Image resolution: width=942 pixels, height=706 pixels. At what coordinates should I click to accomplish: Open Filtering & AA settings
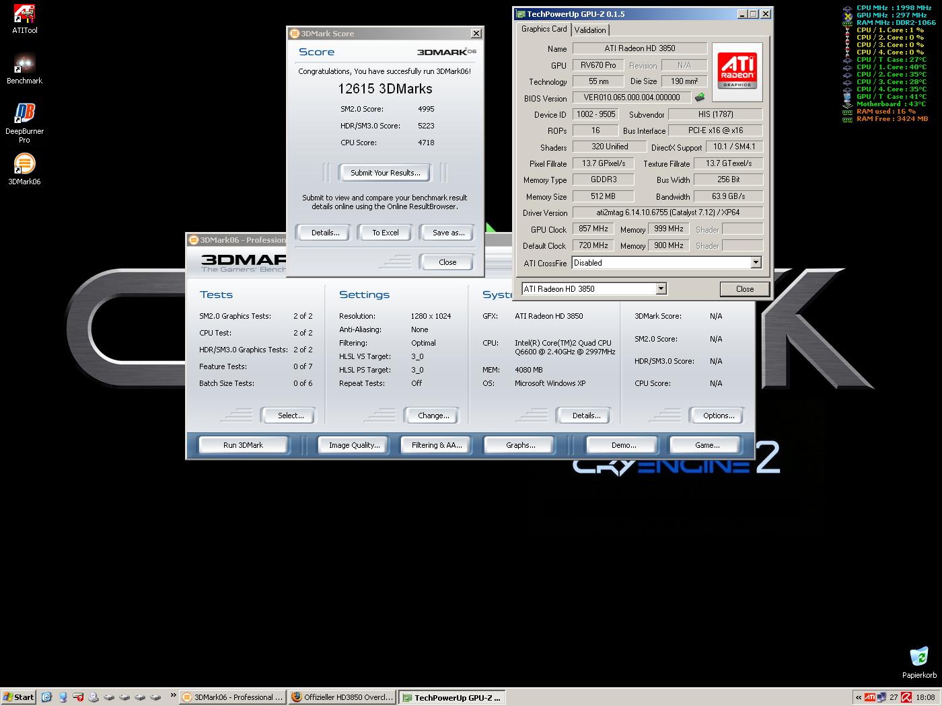pyautogui.click(x=437, y=445)
